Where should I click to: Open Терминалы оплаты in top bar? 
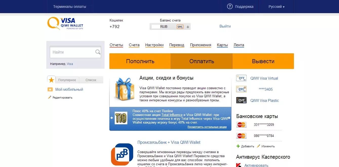[70, 7]
